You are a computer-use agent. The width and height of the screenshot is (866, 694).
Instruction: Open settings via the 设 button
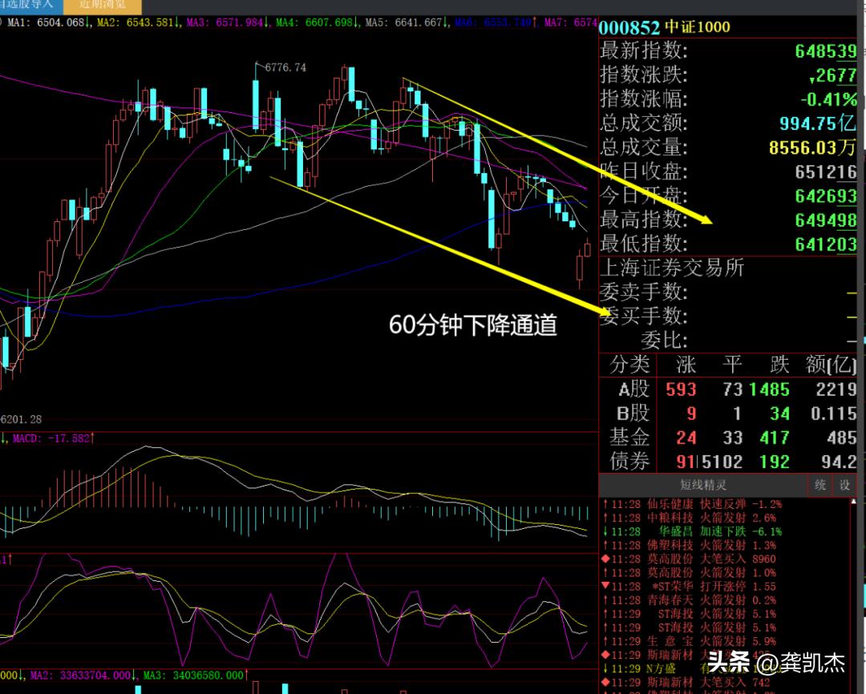pos(844,485)
